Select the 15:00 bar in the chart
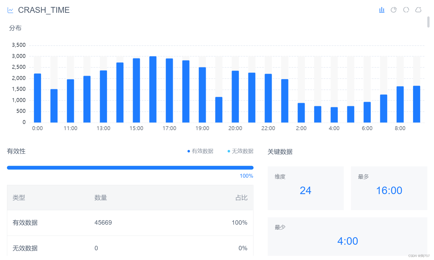This screenshot has width=434, height=260. coord(136,90)
